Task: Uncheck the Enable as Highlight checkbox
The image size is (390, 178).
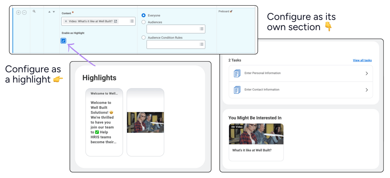Action: coord(63,41)
